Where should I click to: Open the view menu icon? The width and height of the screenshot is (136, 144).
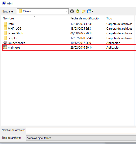point(89,11)
